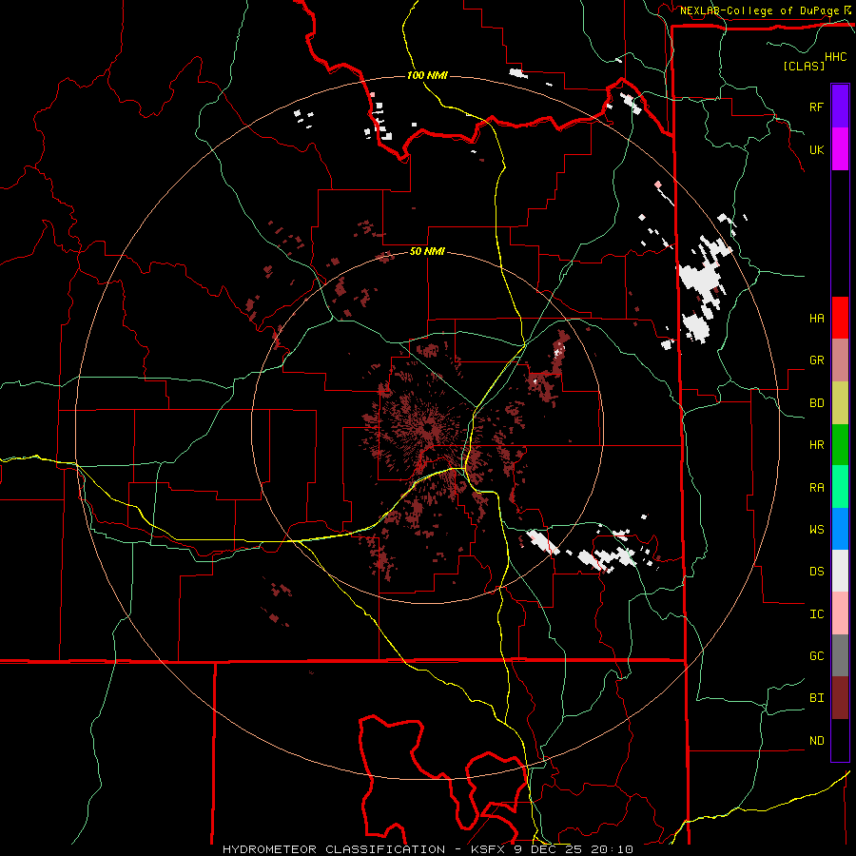
Task: Click the 100 NMI range ring label
Action: point(427,75)
